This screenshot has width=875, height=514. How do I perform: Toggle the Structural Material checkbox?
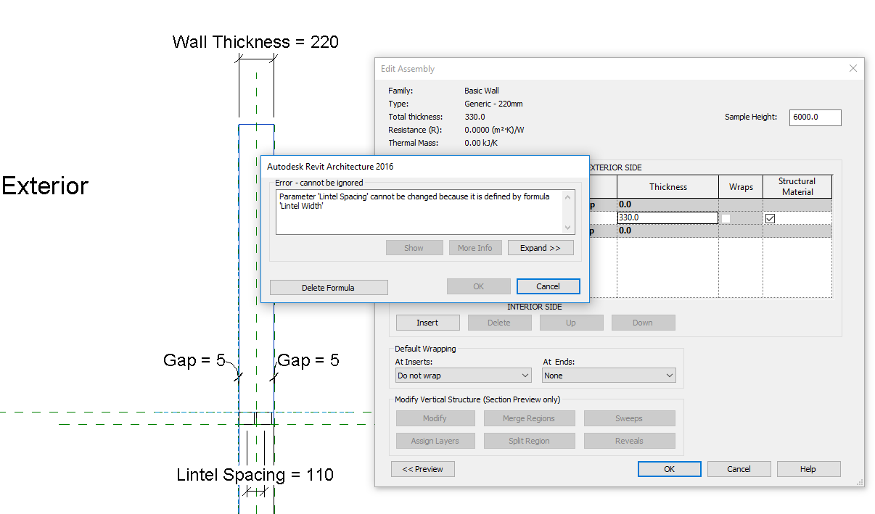point(771,218)
